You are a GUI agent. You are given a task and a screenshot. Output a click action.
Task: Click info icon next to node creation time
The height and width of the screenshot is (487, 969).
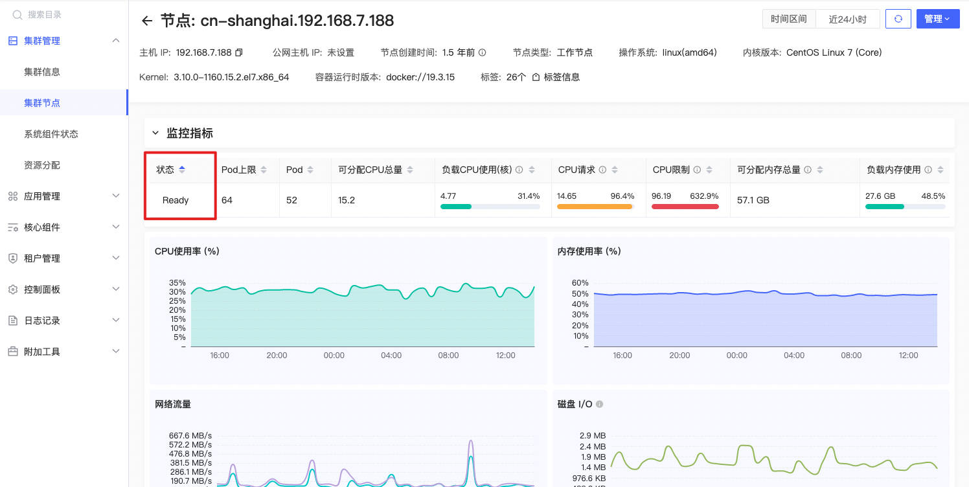pos(482,52)
